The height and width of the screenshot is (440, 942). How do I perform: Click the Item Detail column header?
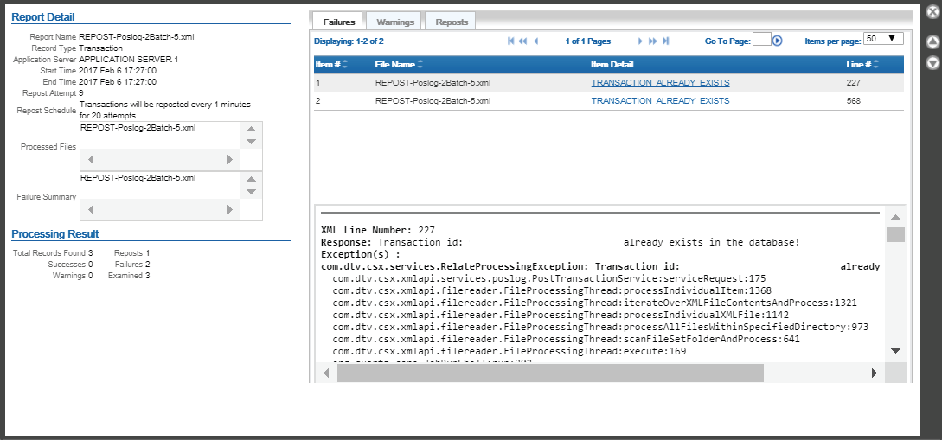(612, 64)
